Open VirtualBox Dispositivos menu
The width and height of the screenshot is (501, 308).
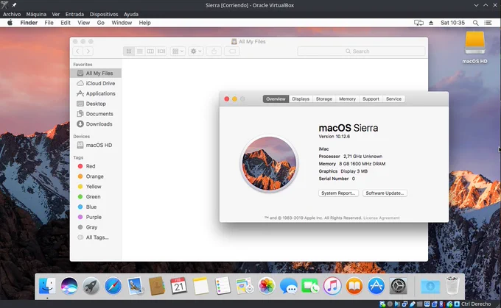104,14
